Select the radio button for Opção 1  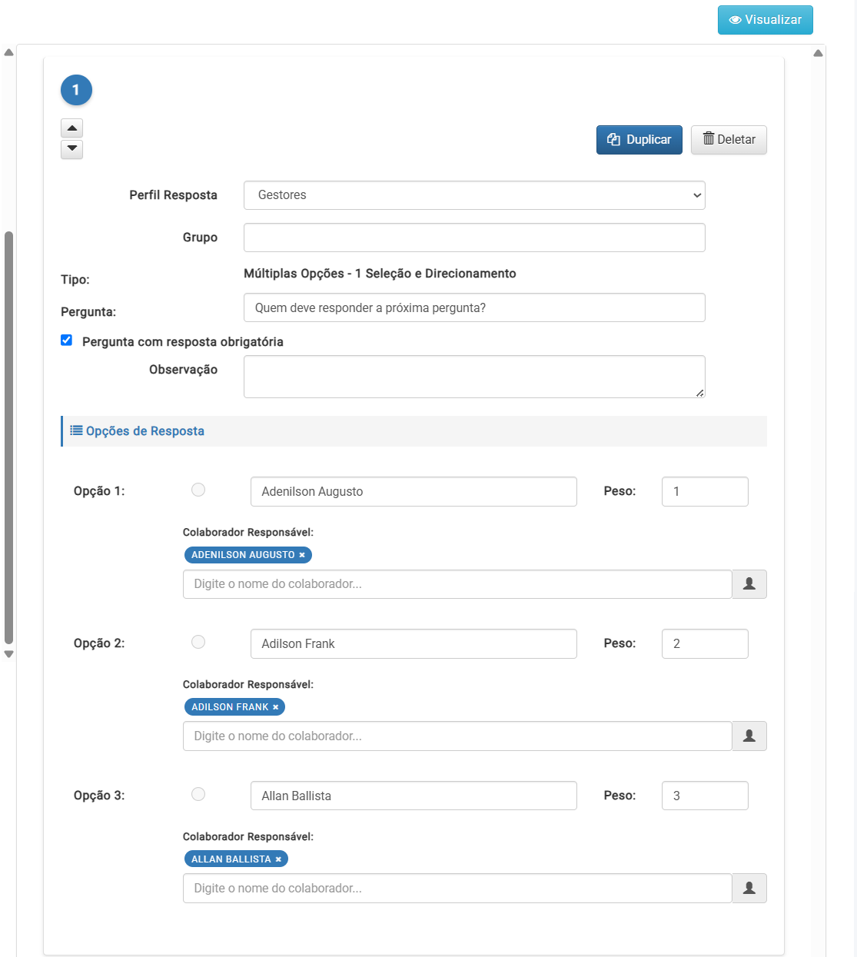(198, 490)
